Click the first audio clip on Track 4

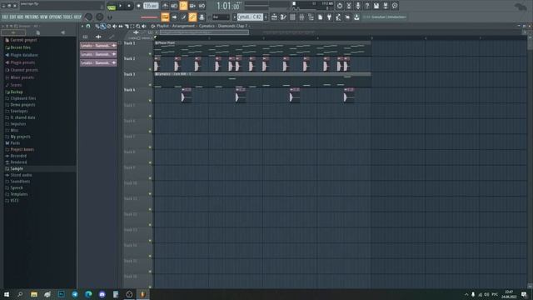click(187, 95)
